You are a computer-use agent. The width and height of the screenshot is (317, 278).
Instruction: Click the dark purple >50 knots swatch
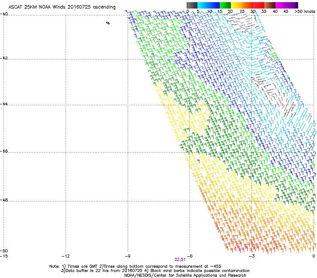tap(296, 5)
